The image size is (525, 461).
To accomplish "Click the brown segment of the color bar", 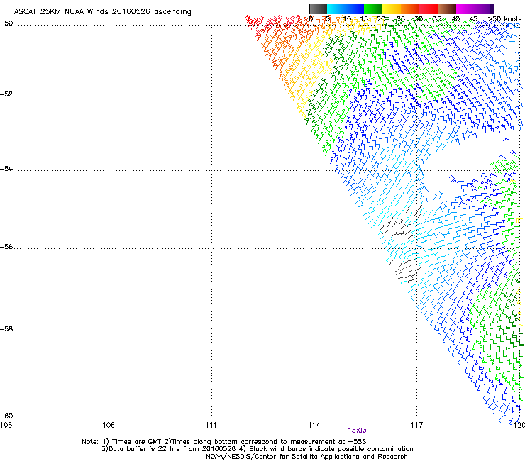I will pos(447,9).
